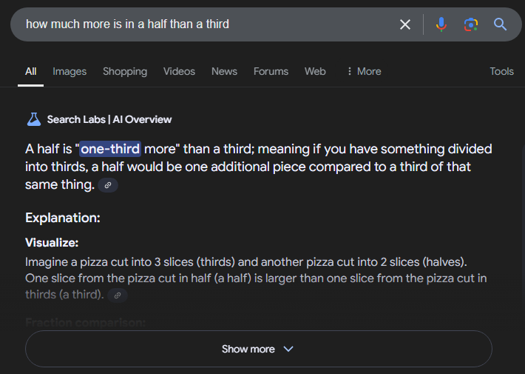The height and width of the screenshot is (374, 525).
Task: Click the magnifying glass search icon
Action: pos(501,24)
